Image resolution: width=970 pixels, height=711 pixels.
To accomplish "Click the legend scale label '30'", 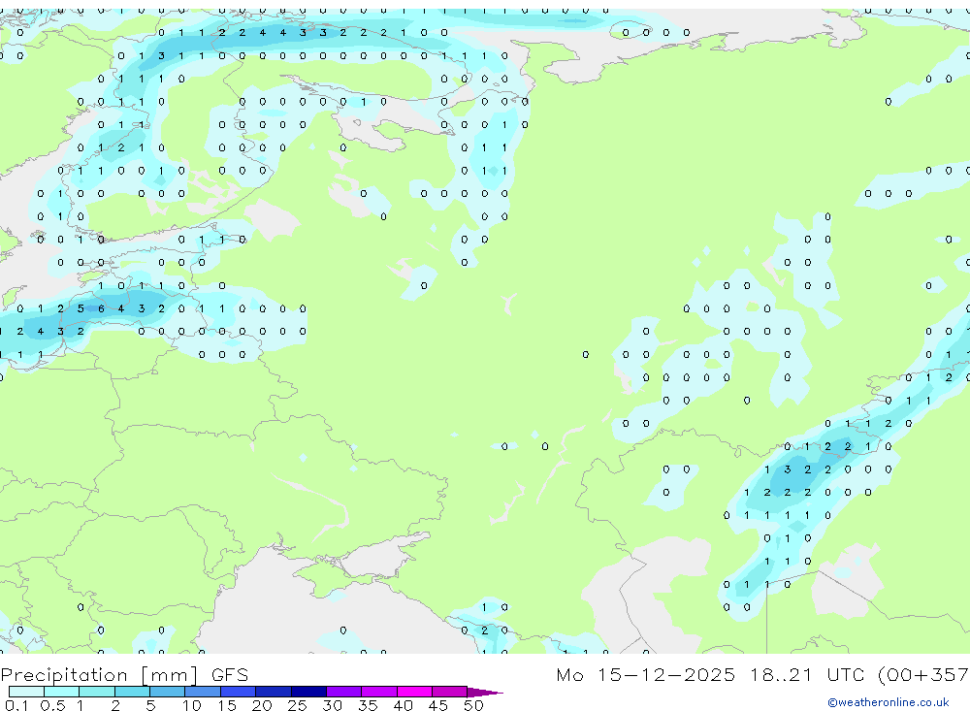I will 332,705.
